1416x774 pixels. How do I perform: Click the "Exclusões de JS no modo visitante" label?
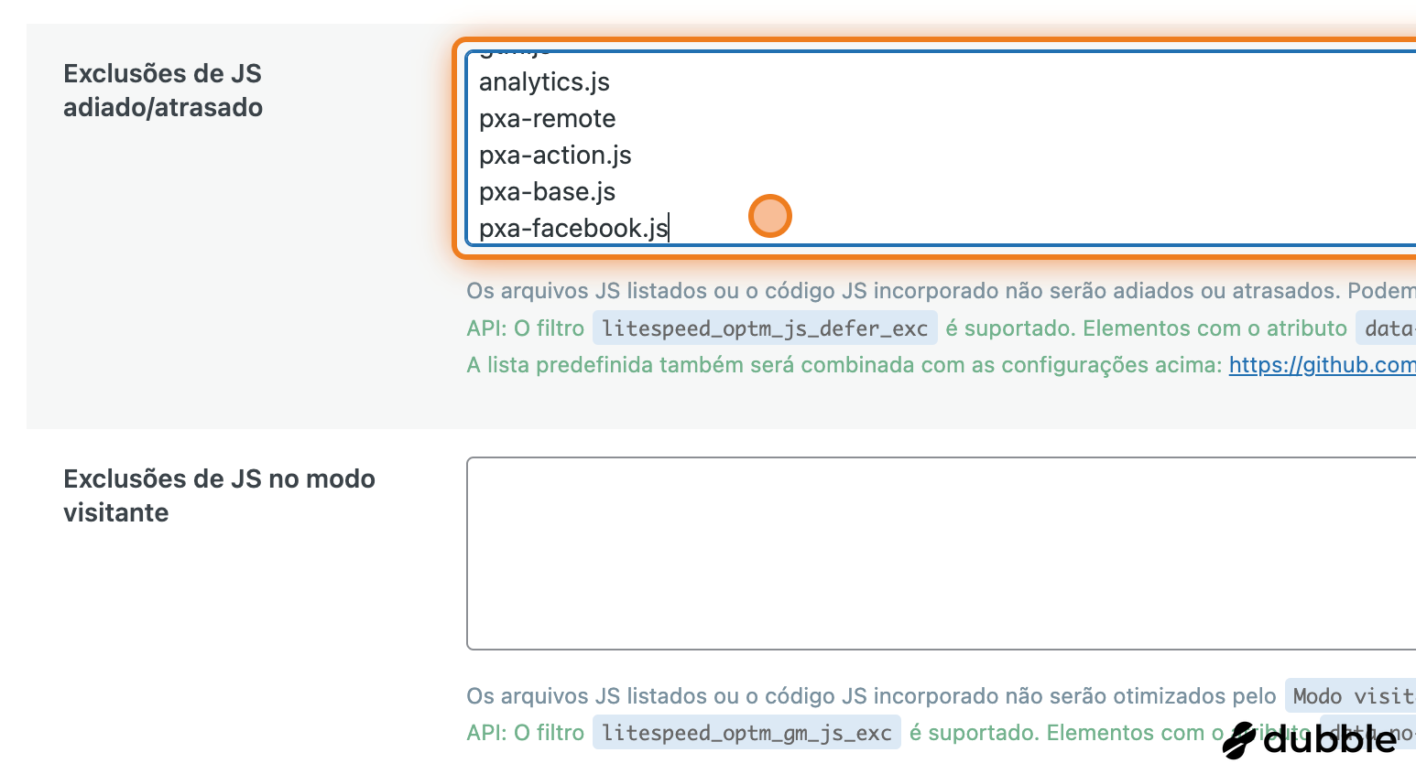219,495
